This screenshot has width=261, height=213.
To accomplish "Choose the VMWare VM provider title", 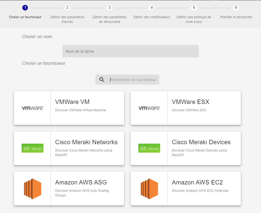I will point(72,102).
